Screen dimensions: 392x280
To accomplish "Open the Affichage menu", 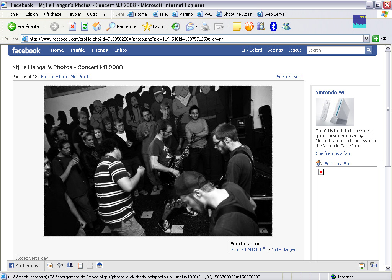I will coord(52,14).
